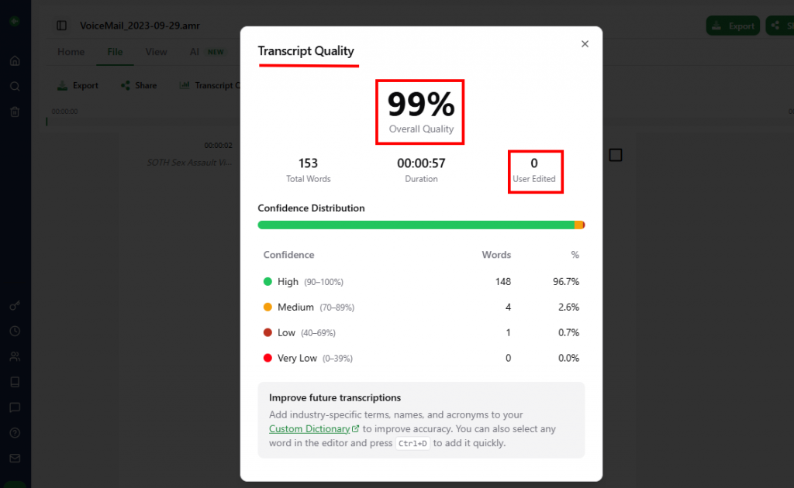Switch to the Home tab
Screen dimensions: 794x488
click(x=71, y=52)
